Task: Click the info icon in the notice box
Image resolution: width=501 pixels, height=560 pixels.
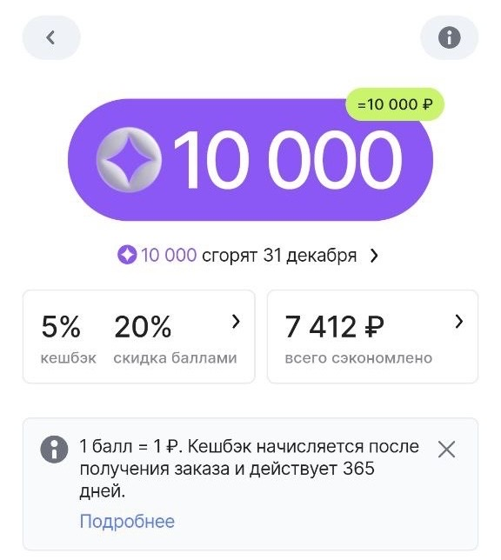Action: click(x=54, y=450)
